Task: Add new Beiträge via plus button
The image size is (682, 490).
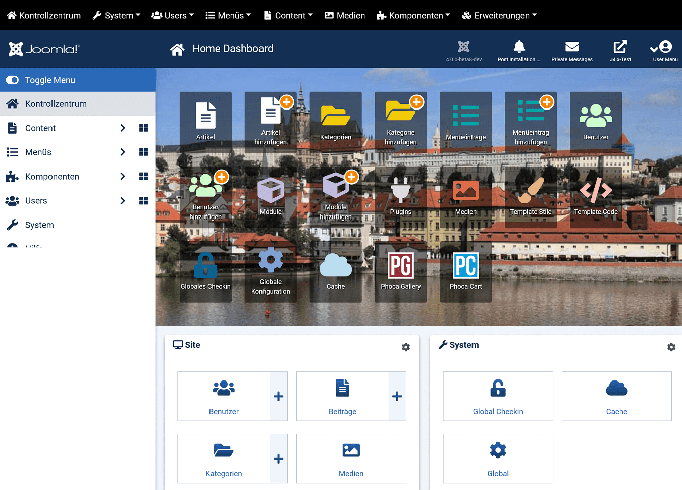Action: point(397,397)
